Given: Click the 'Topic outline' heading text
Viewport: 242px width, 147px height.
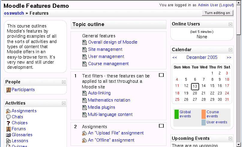Looking at the screenshot, I should click(88, 24).
